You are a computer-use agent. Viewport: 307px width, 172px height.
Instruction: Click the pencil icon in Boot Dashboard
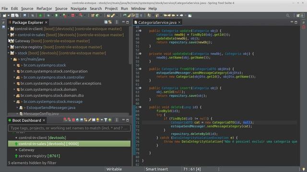[90, 120]
